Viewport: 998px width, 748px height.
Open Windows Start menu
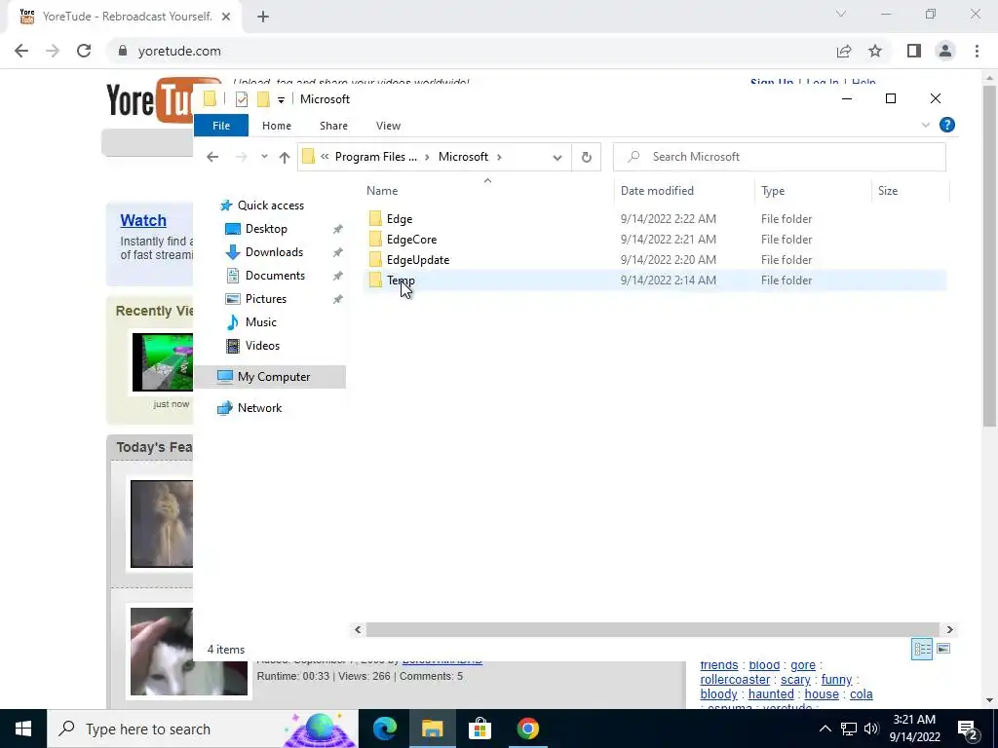click(23, 729)
